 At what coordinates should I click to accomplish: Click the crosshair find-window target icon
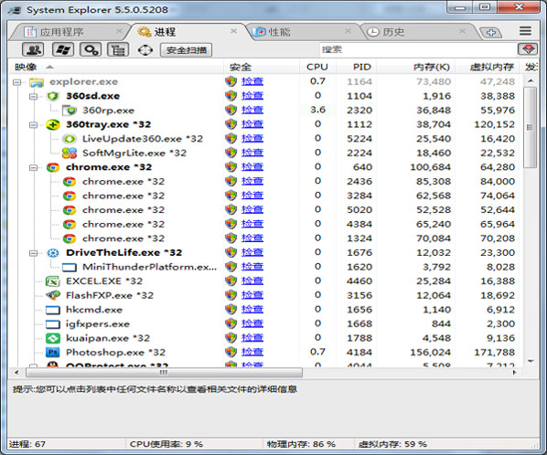point(145,50)
